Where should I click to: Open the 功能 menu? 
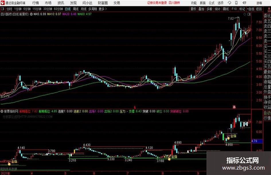tap(194, 3)
